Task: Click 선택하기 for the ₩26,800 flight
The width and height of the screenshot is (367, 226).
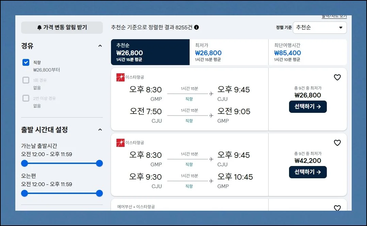Action: click(308, 107)
